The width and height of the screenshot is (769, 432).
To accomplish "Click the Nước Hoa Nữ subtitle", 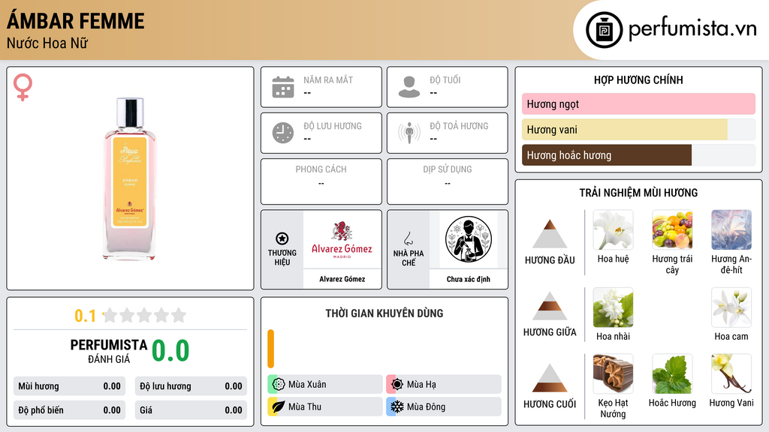I will [x=47, y=43].
